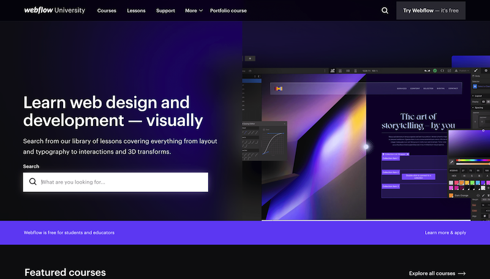Click the 'Featured courses' heading

65,272
